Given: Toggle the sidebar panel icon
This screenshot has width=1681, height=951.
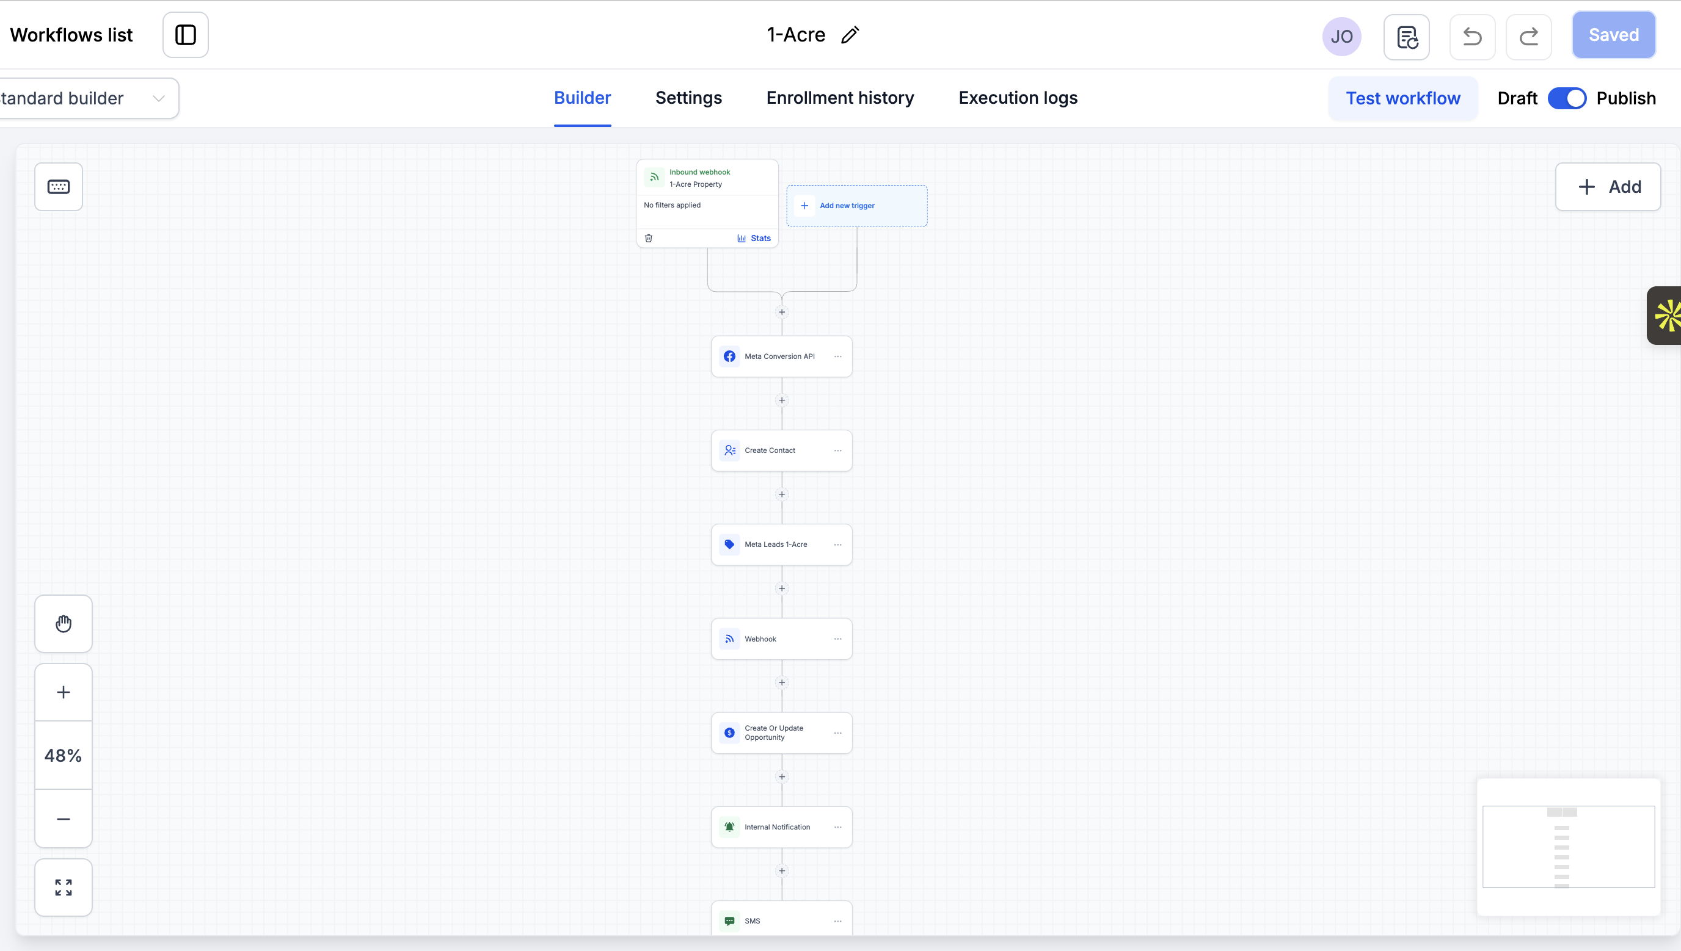Looking at the screenshot, I should [x=186, y=35].
